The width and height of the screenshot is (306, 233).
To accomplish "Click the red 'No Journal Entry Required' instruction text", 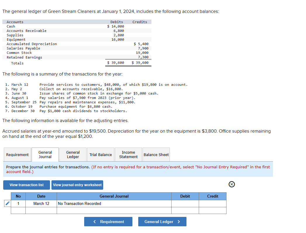I will tap(138, 169).
